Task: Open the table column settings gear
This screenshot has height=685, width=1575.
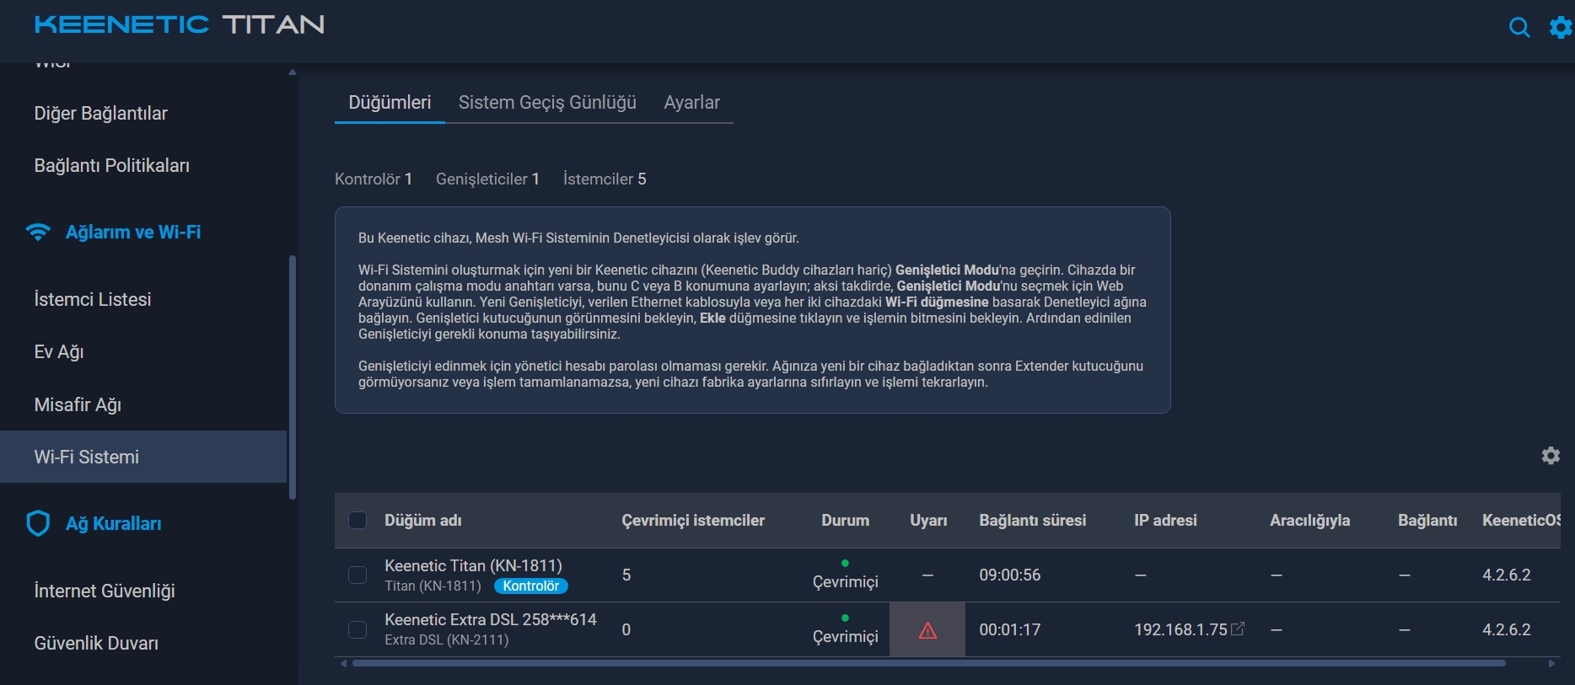Action: (x=1551, y=456)
